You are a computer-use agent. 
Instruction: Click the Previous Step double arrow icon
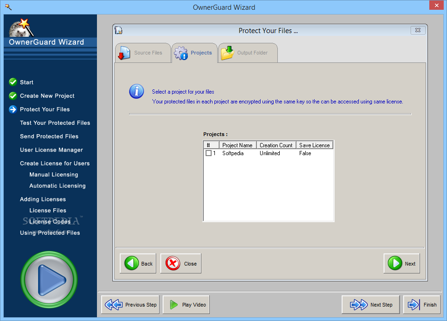(114, 305)
